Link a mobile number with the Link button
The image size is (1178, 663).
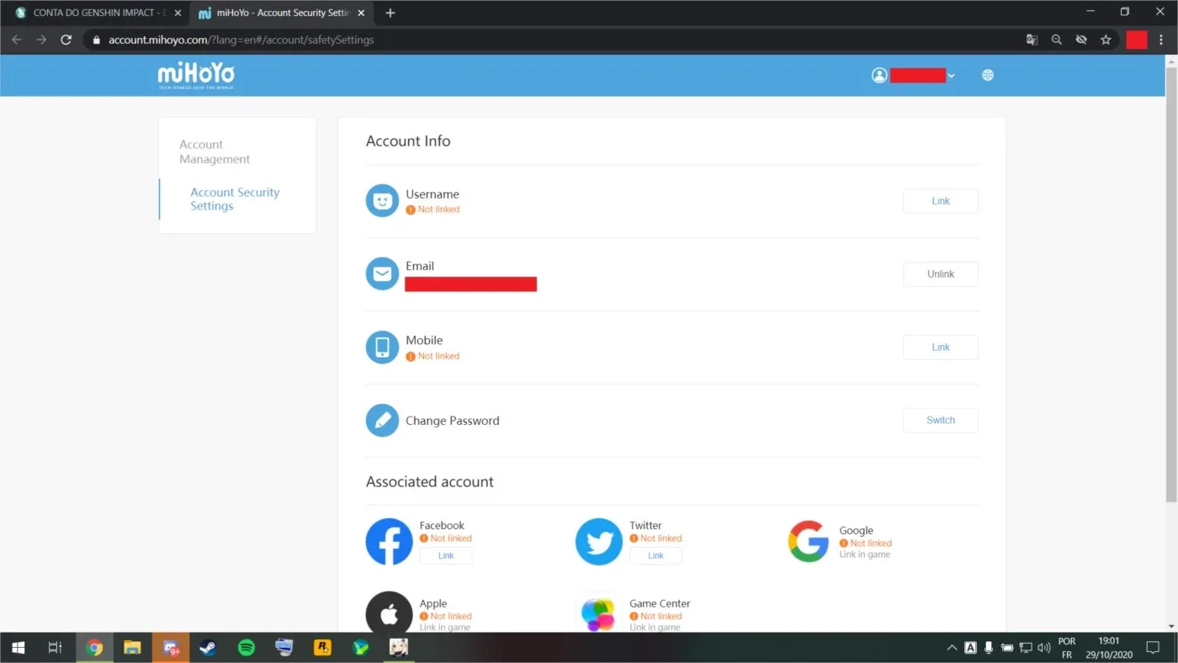point(941,347)
